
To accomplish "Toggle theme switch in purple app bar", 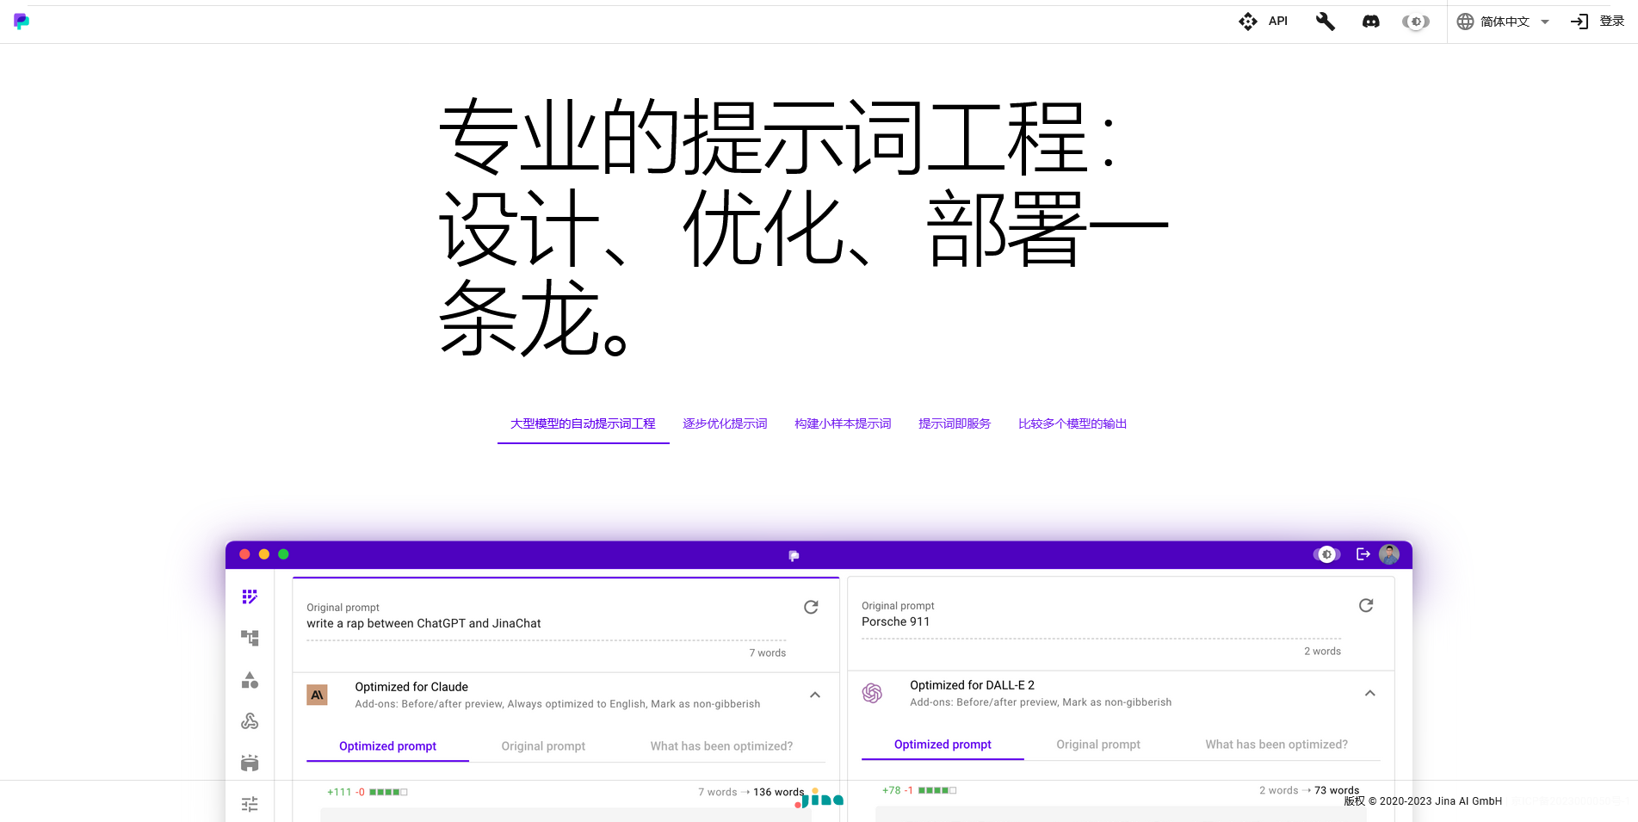I will (x=1326, y=554).
